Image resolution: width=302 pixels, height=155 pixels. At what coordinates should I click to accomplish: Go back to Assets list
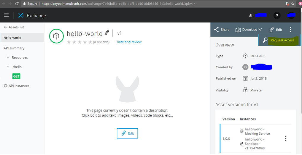(x=14, y=27)
